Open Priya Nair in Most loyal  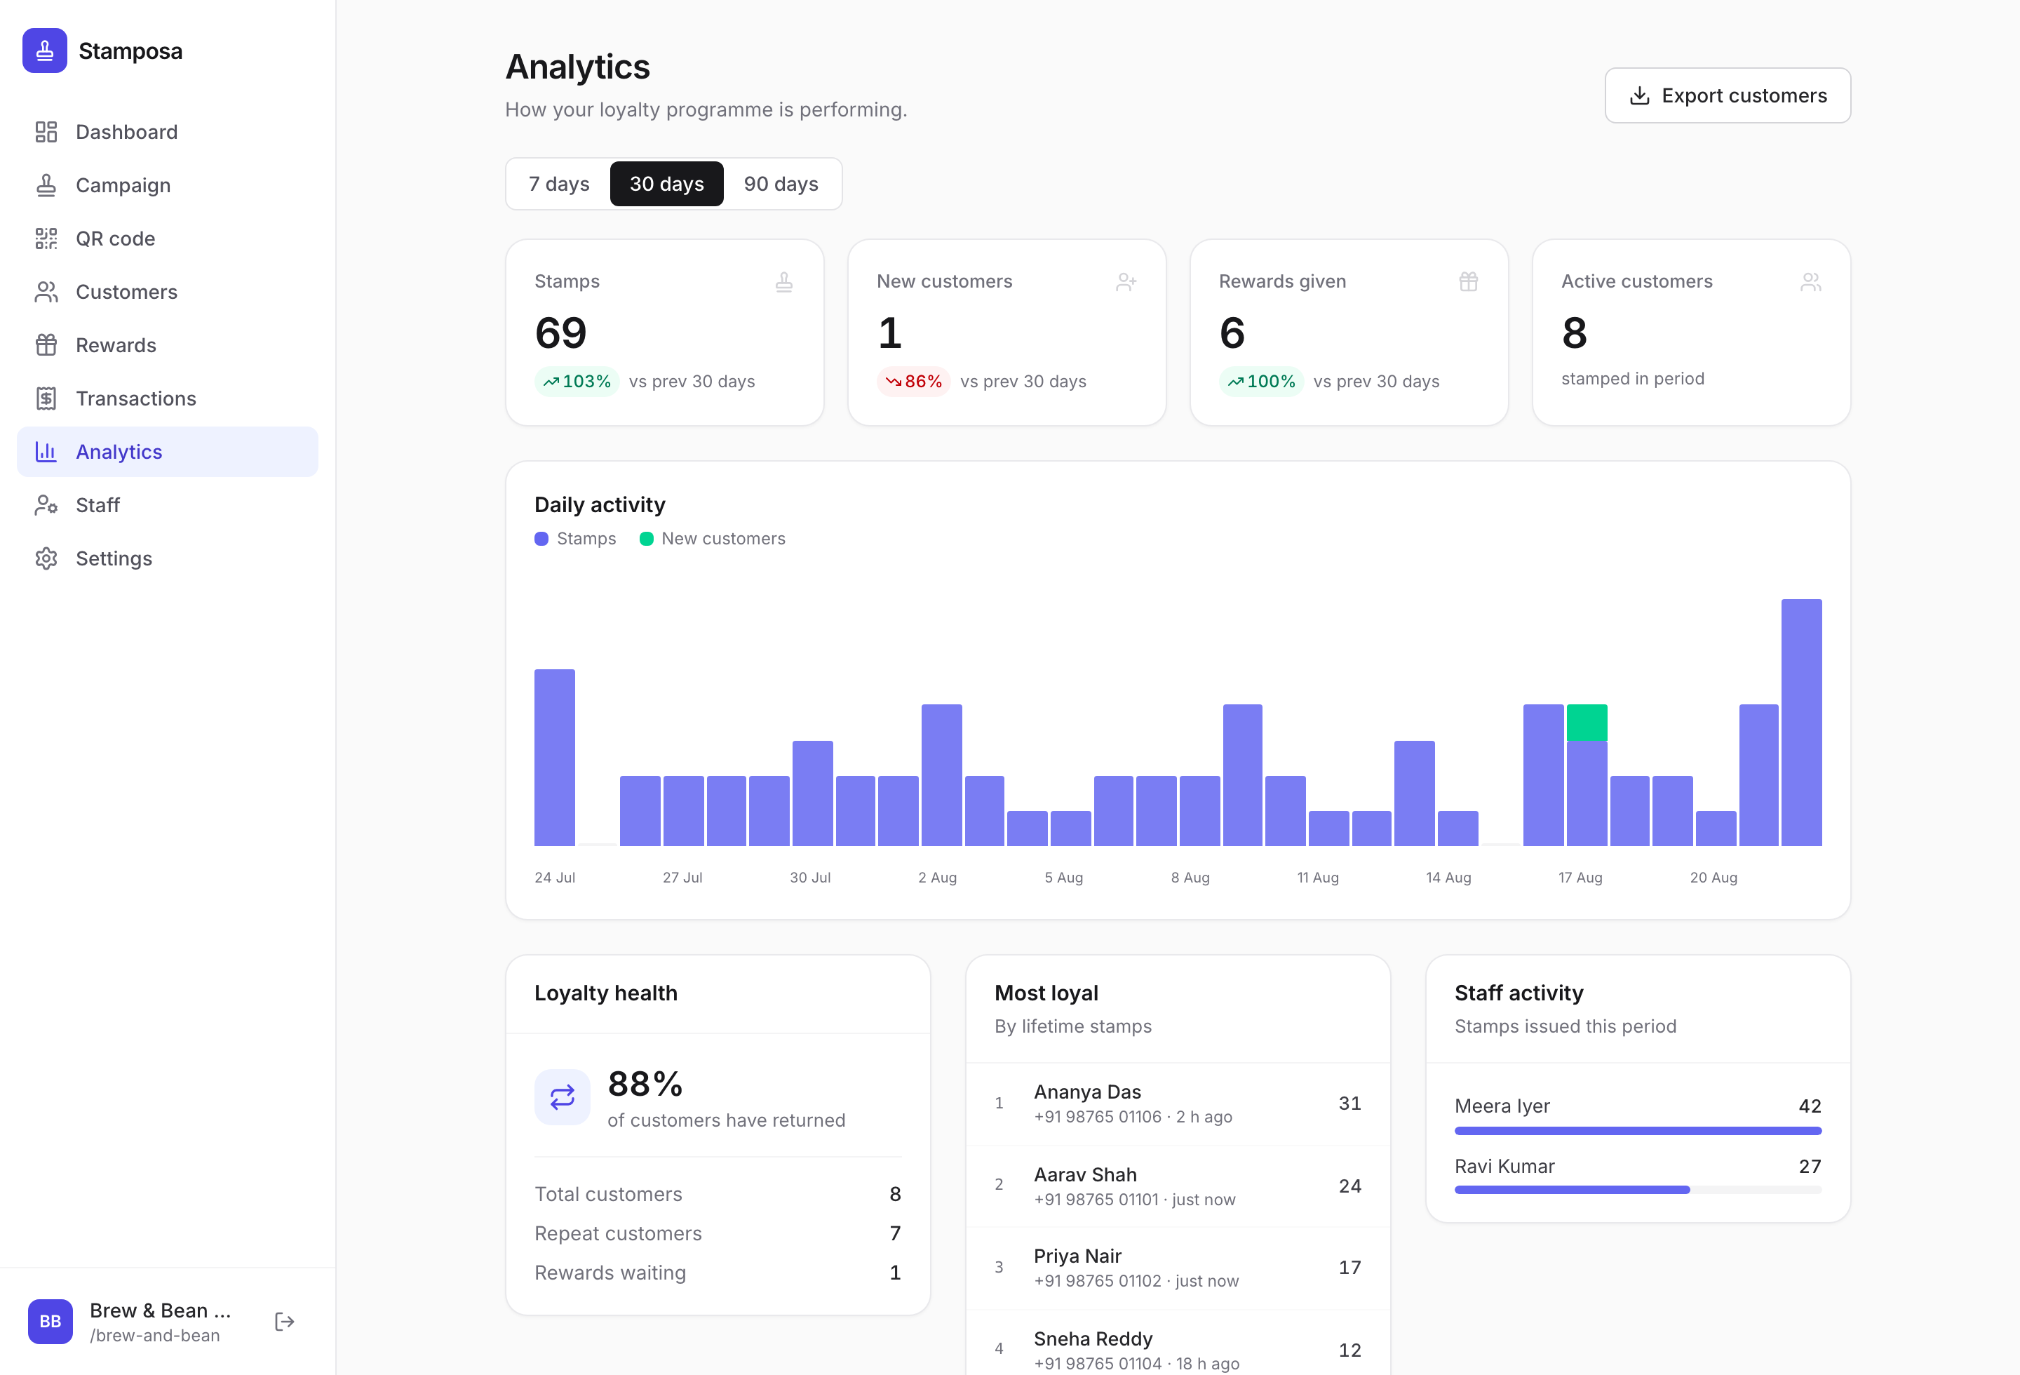(1178, 1268)
